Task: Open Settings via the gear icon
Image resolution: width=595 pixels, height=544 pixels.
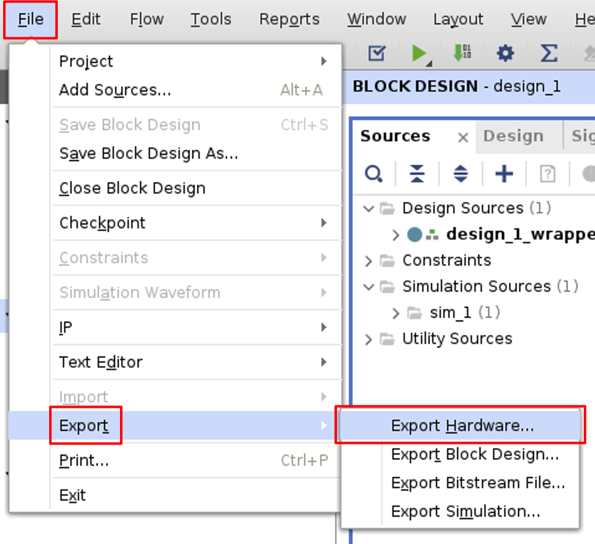Action: 505,53
